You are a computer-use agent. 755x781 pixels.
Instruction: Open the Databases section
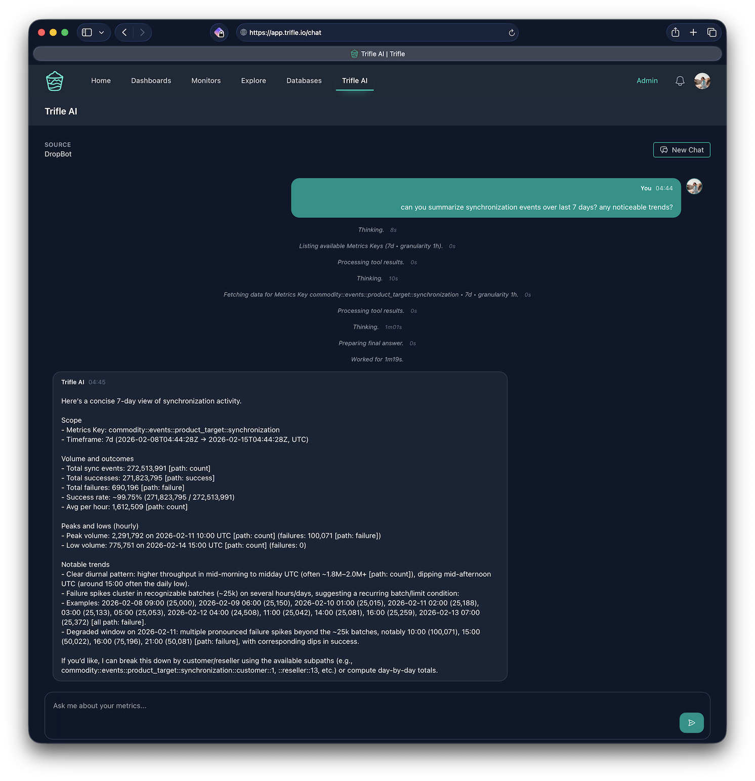click(304, 80)
